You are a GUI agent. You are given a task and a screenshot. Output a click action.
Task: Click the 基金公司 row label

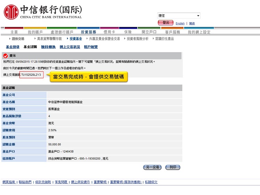pyautogui.click(x=9, y=95)
